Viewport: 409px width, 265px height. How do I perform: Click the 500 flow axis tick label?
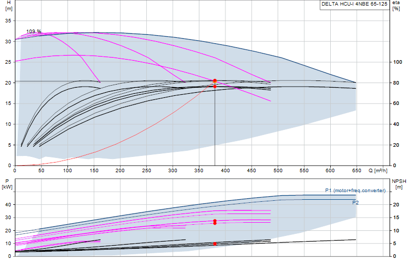278,171
